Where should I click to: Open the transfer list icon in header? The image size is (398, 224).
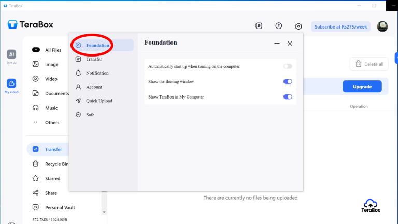[259, 26]
